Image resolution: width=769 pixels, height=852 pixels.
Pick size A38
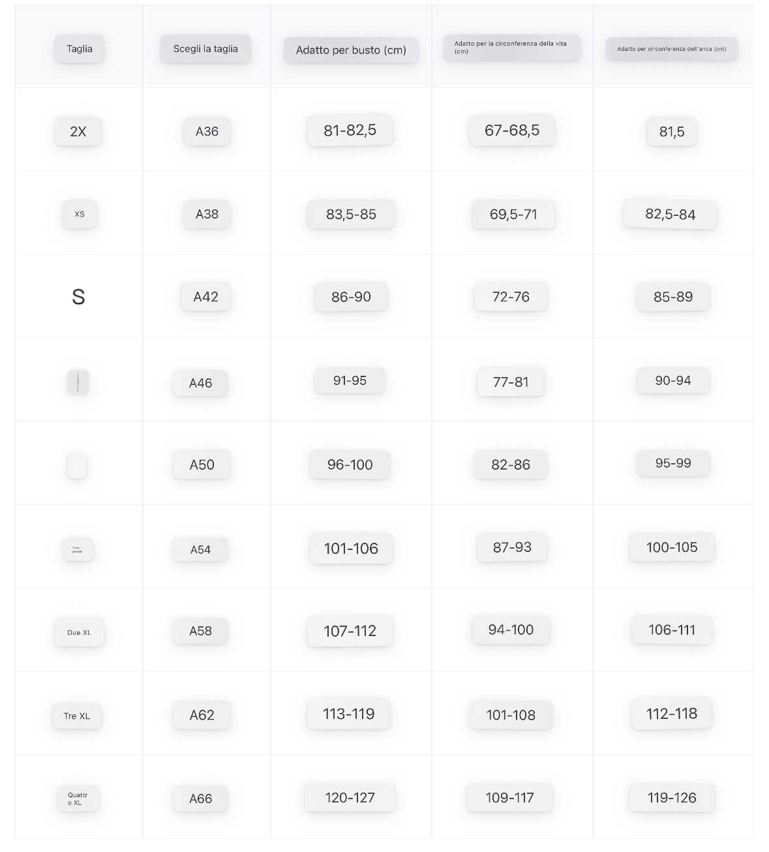click(207, 214)
